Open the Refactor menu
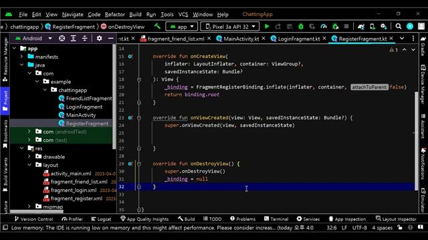The image size is (428, 240). [114, 15]
